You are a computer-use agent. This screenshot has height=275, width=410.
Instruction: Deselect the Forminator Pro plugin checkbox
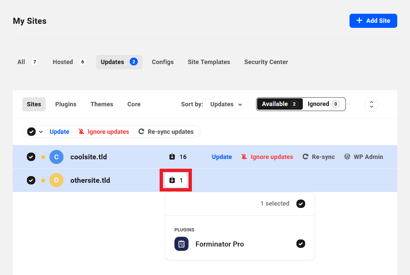click(x=301, y=244)
